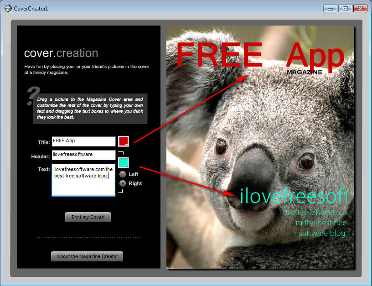Select the Left text alignment option
The height and width of the screenshot is (286, 372).
[123, 174]
